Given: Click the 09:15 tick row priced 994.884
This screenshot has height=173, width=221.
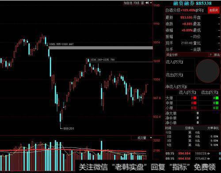Looking at the screenshot, I should [193, 153].
